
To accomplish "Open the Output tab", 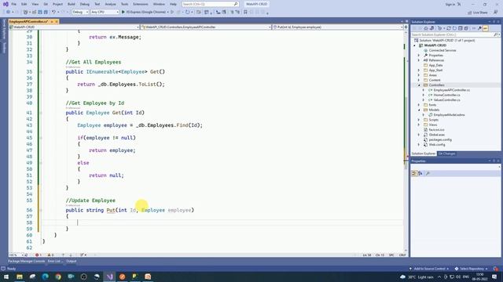I will click(x=72, y=261).
